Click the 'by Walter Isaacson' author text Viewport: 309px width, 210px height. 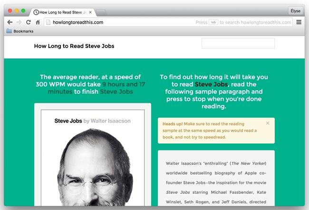[107, 121]
